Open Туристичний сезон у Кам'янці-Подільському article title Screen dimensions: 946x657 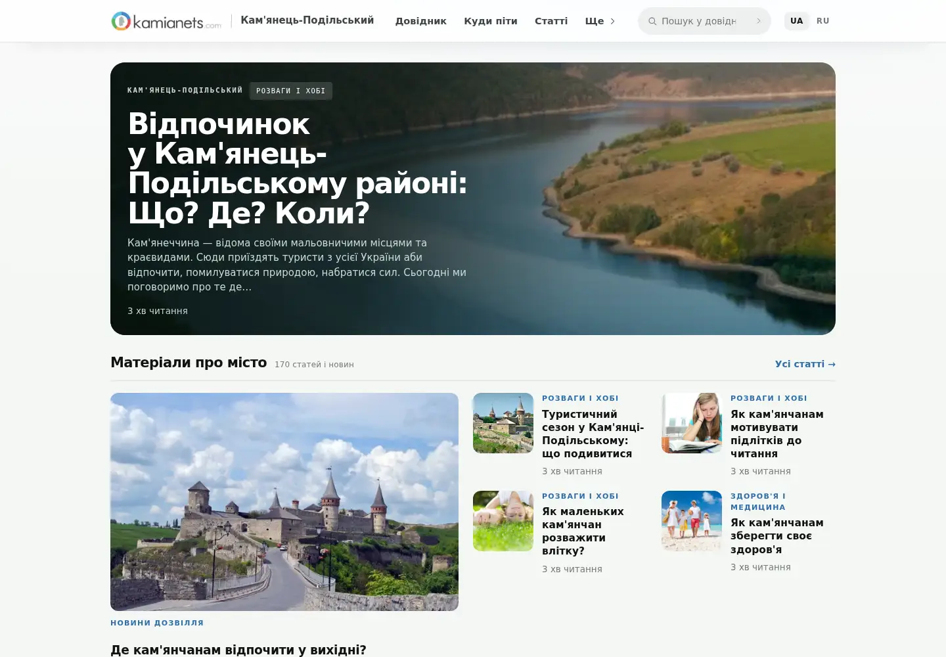click(x=593, y=434)
